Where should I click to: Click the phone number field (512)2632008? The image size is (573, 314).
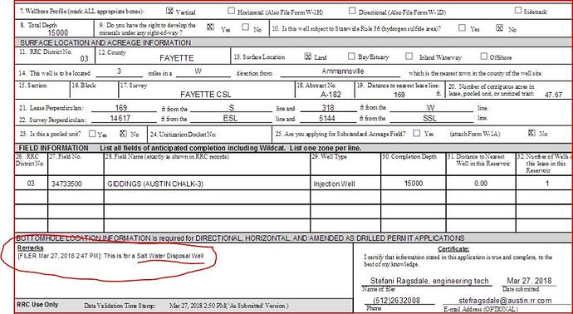396,301
